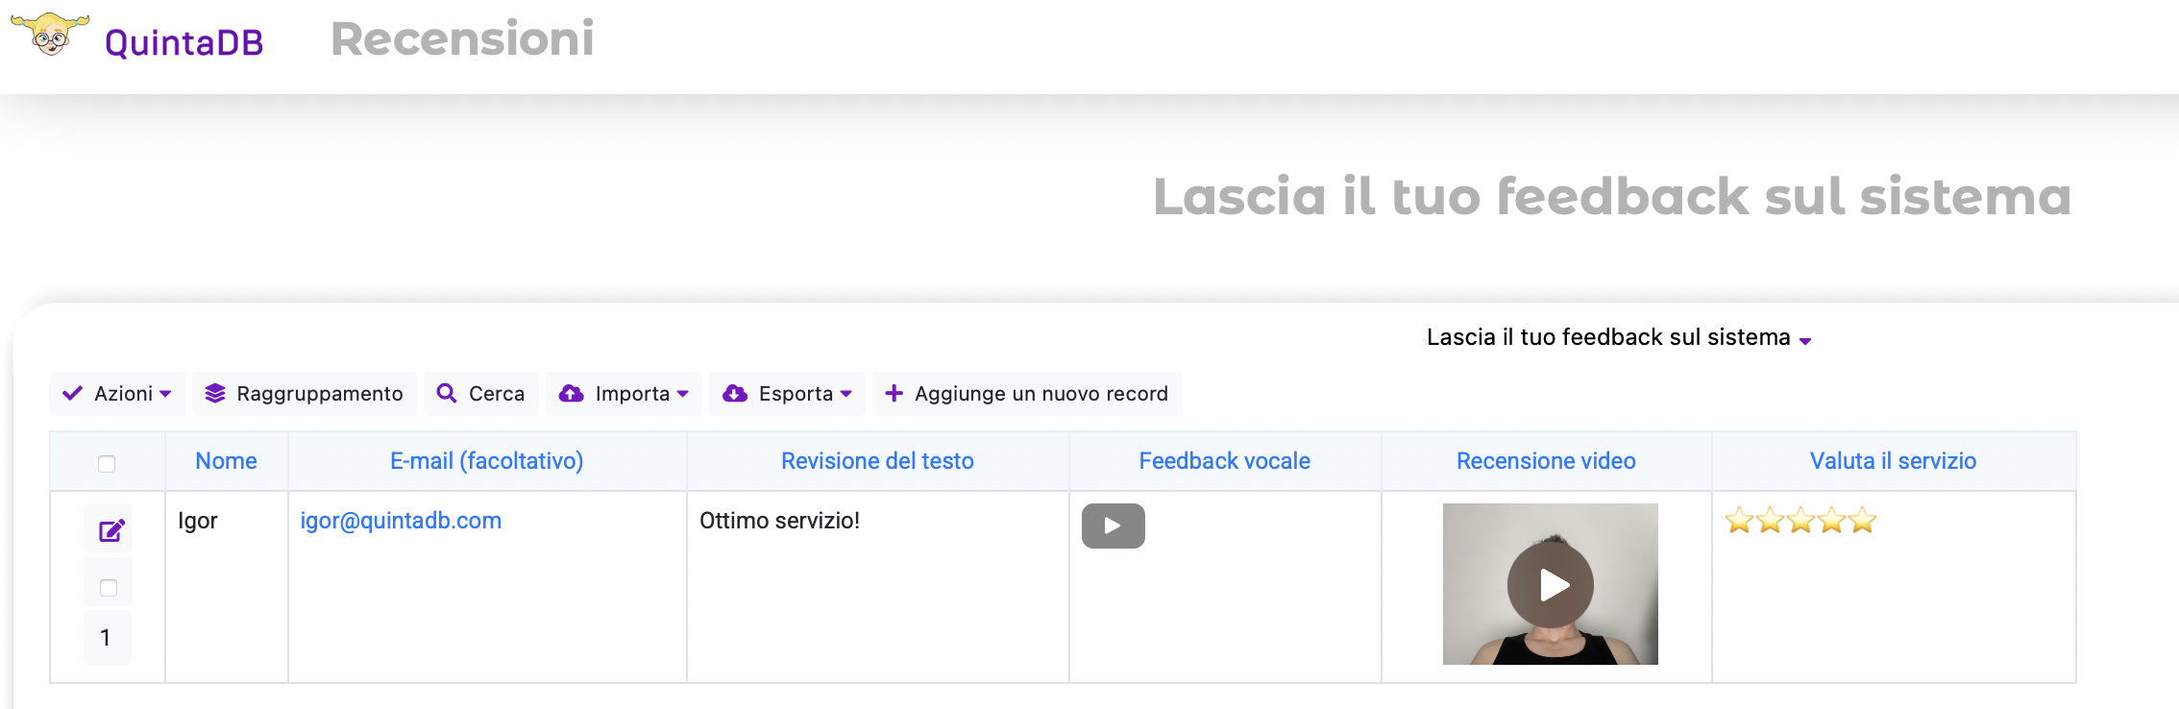Image resolution: width=2179 pixels, height=709 pixels.
Task: Click the QuintaDB brand name link
Action: pyautogui.click(x=184, y=43)
